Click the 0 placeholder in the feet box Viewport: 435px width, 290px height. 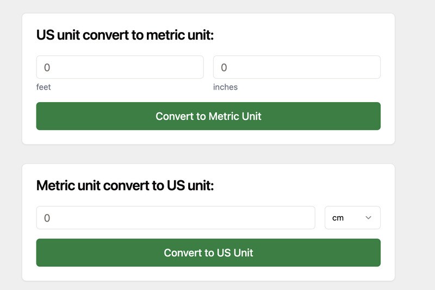pyautogui.click(x=47, y=67)
